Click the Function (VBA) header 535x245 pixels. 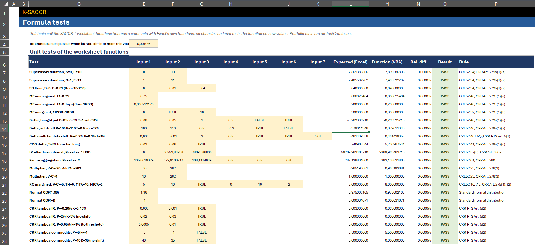coord(387,62)
